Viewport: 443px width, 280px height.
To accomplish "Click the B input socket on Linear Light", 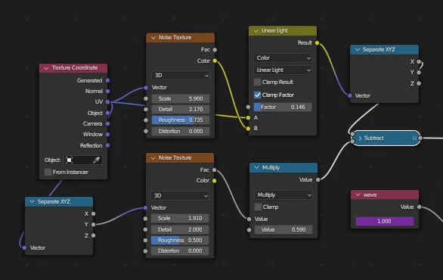I will (x=248, y=129).
